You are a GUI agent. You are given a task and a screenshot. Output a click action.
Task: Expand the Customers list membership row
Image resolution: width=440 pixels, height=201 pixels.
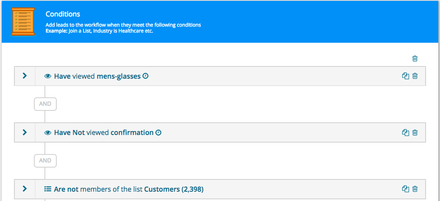coord(25,189)
